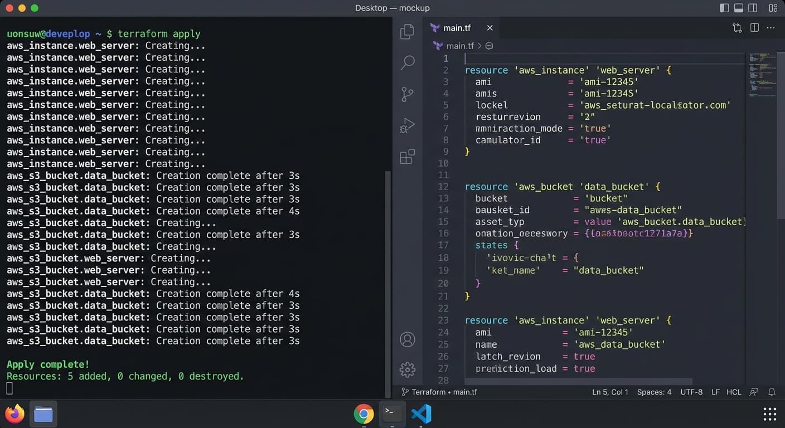The width and height of the screenshot is (785, 428).
Task: Open the Accounts menu in the activity bar
Action: 408,339
